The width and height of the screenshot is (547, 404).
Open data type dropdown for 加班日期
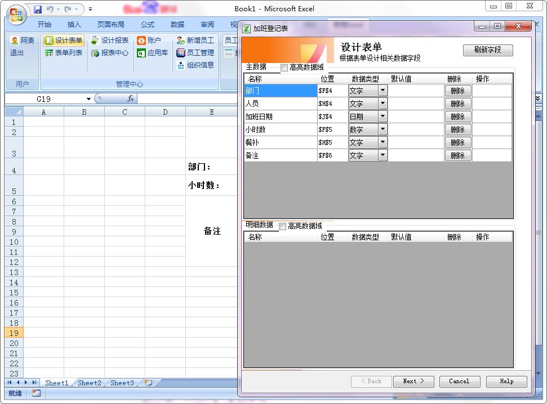383,116
